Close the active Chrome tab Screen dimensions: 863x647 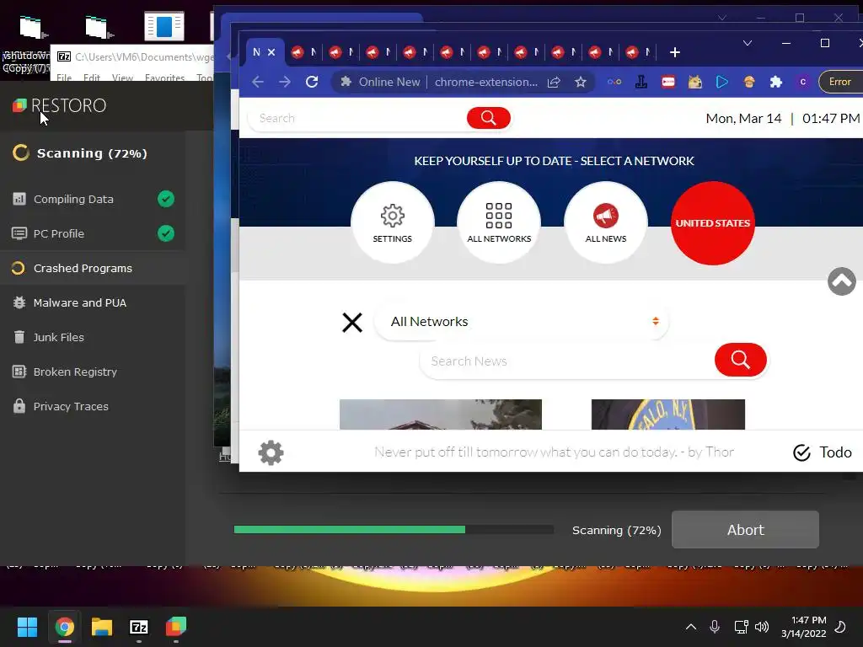[271, 51]
